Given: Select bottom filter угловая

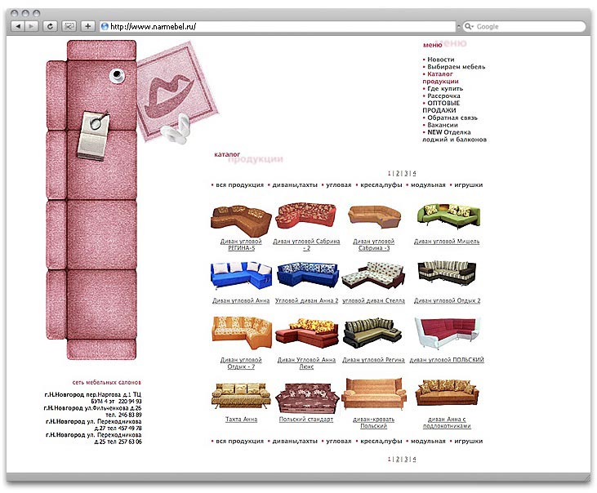Looking at the screenshot, I should [x=338, y=442].
